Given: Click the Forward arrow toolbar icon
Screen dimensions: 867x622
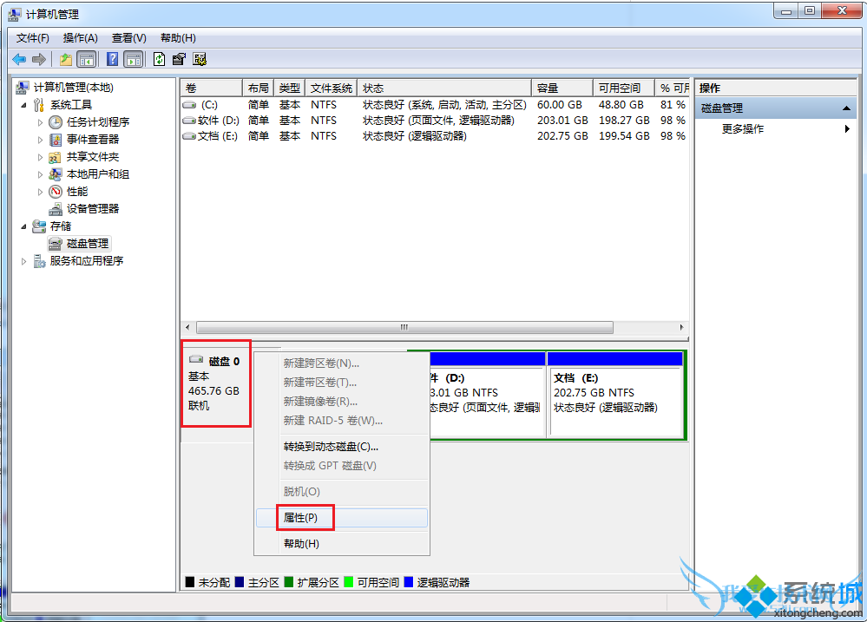Looking at the screenshot, I should tap(39, 59).
